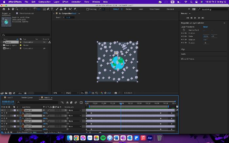
Task: Open Layer 12 parent None dropdown
Action: coord(75,121)
